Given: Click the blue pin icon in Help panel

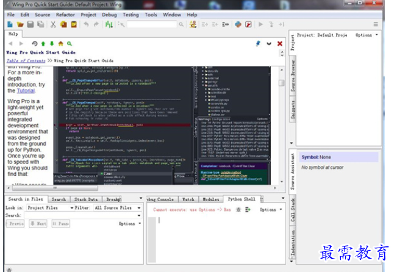Looking at the screenshot, I should [x=258, y=44].
